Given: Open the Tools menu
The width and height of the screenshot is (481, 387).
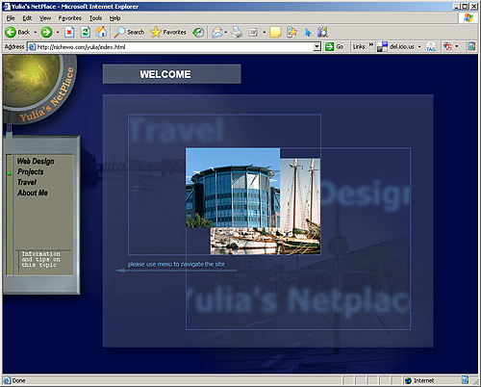Looking at the screenshot, I should click(x=95, y=18).
